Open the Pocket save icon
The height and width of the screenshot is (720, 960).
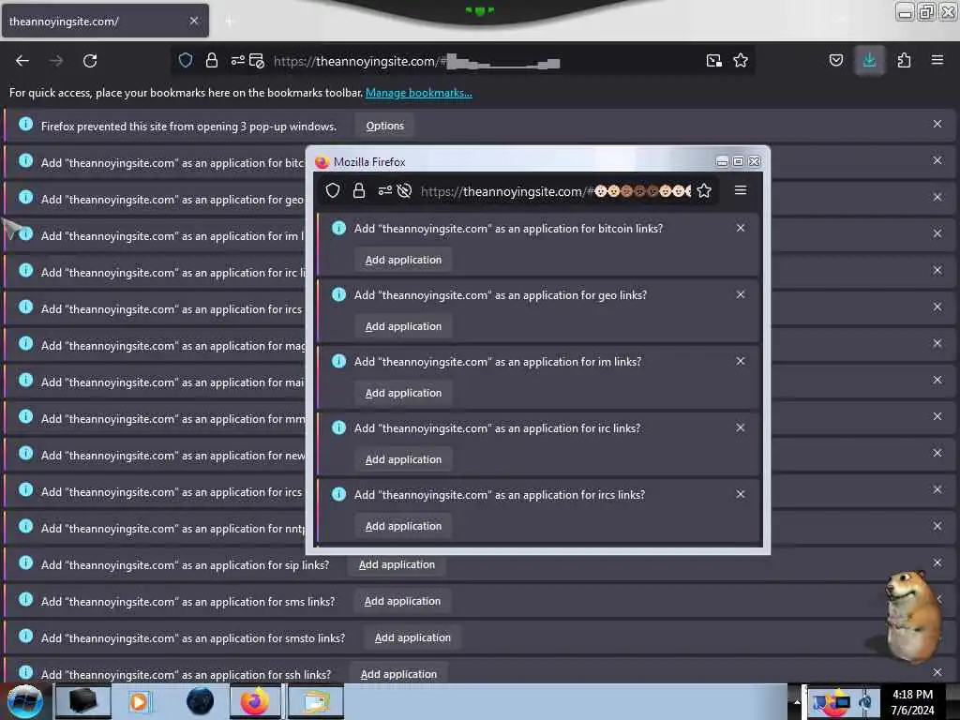coord(835,60)
